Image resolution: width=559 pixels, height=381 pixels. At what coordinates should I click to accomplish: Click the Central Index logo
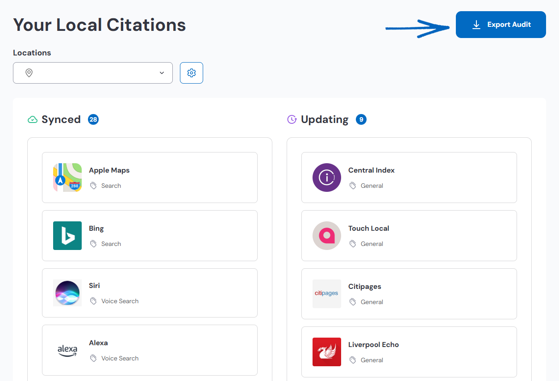(x=327, y=178)
